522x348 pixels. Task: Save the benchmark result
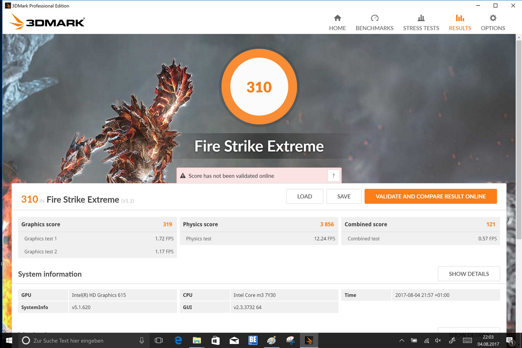pos(344,196)
